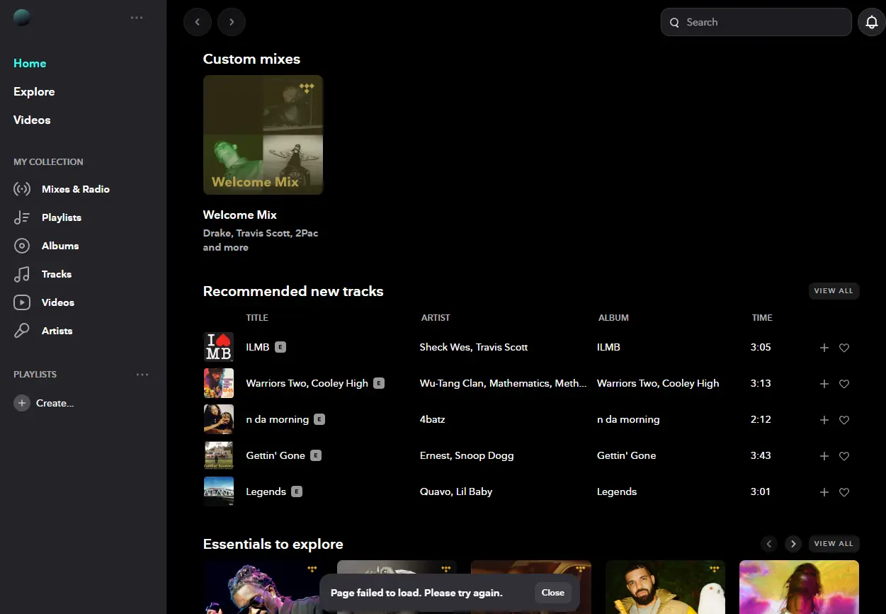886x614 pixels.
Task: Click the TITLE column header
Action: point(257,318)
